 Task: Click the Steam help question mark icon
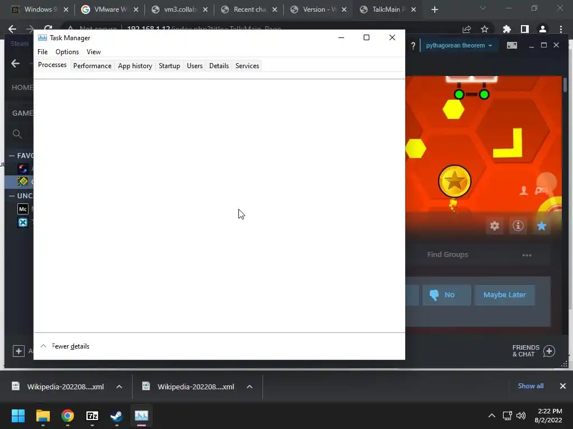(x=413, y=46)
